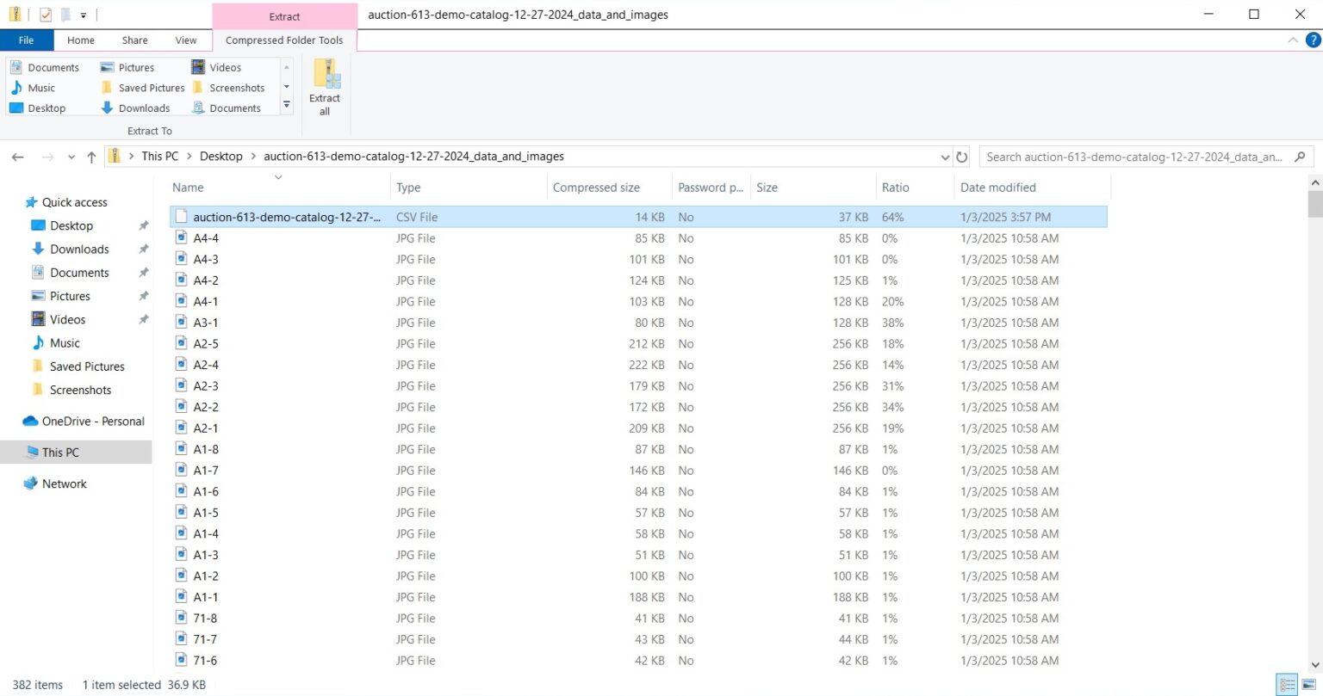Sort by Compressed size column header
Viewport: 1323px width, 696px height.
tap(596, 188)
